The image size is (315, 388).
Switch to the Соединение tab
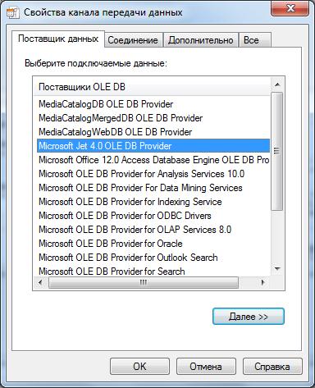click(133, 40)
